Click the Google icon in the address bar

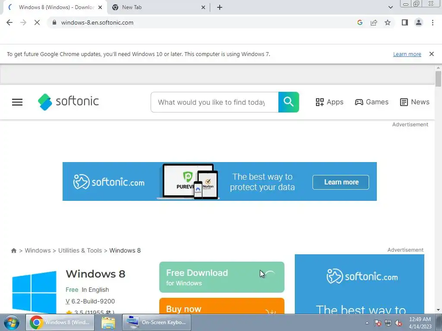coord(360,22)
